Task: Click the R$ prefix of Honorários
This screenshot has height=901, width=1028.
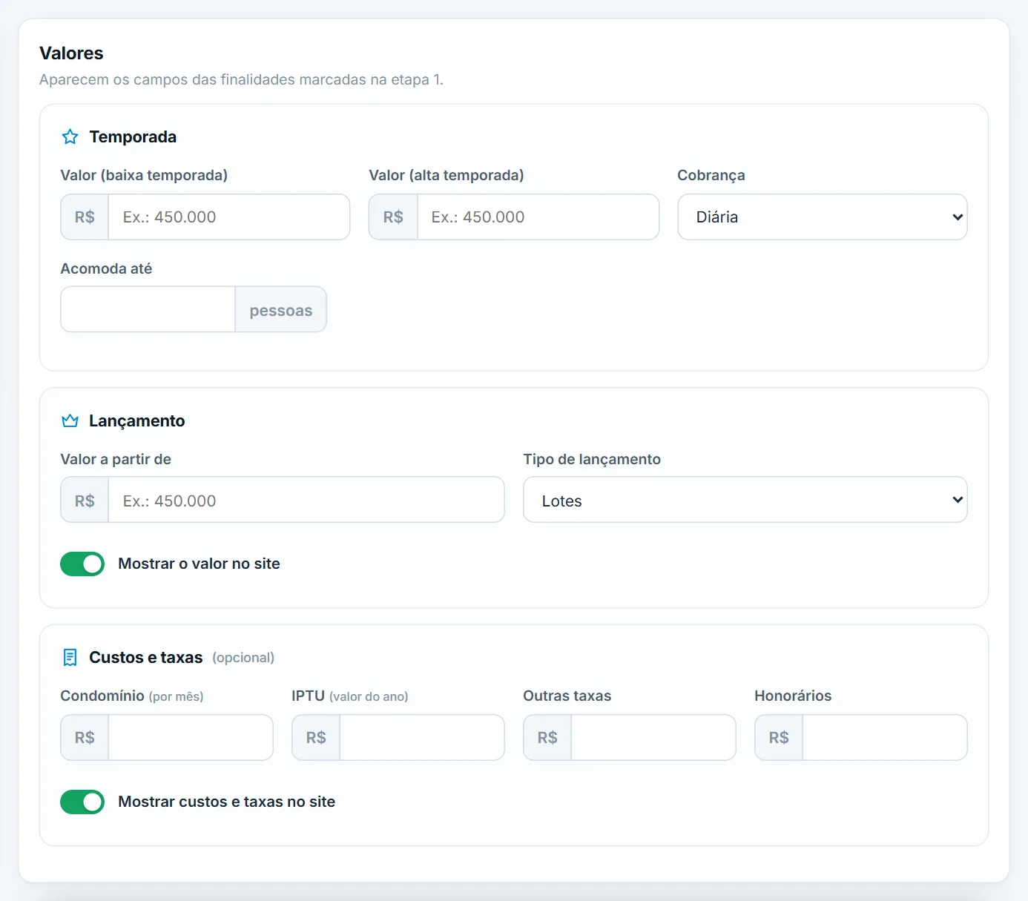Action: [779, 737]
